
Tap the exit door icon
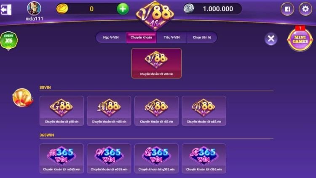coord(6,10)
